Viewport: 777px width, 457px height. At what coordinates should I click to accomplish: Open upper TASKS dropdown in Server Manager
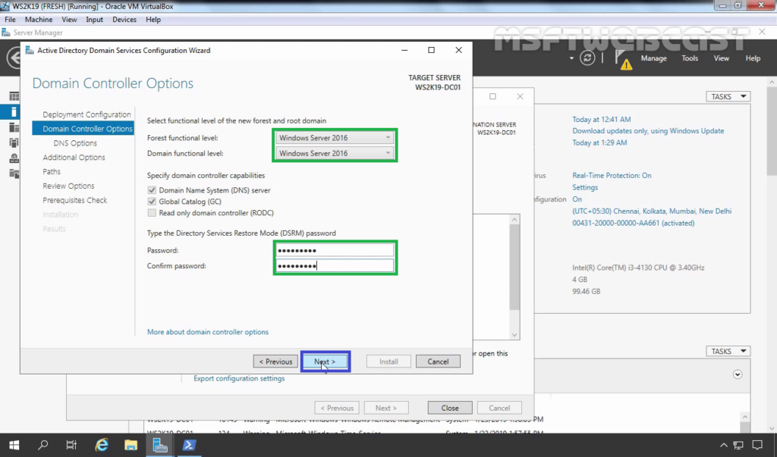[728, 96]
